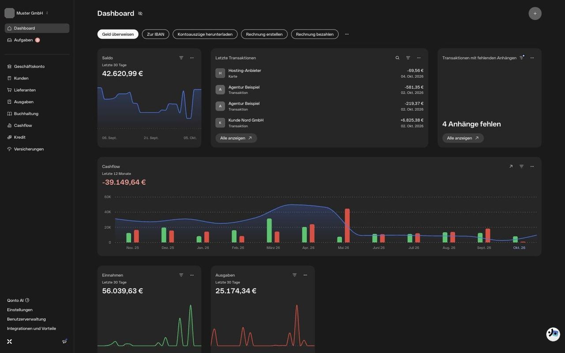The image size is (565, 353).
Task: Search in Letzte Transaktionen
Action: point(397,58)
